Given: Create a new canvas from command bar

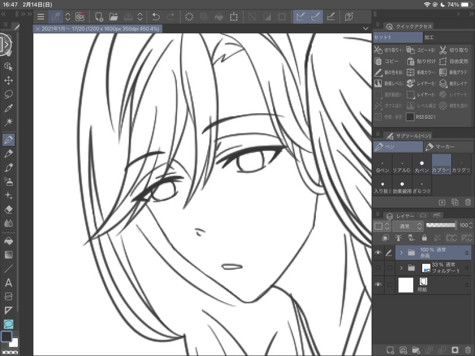Looking at the screenshot, I should 99,17.
